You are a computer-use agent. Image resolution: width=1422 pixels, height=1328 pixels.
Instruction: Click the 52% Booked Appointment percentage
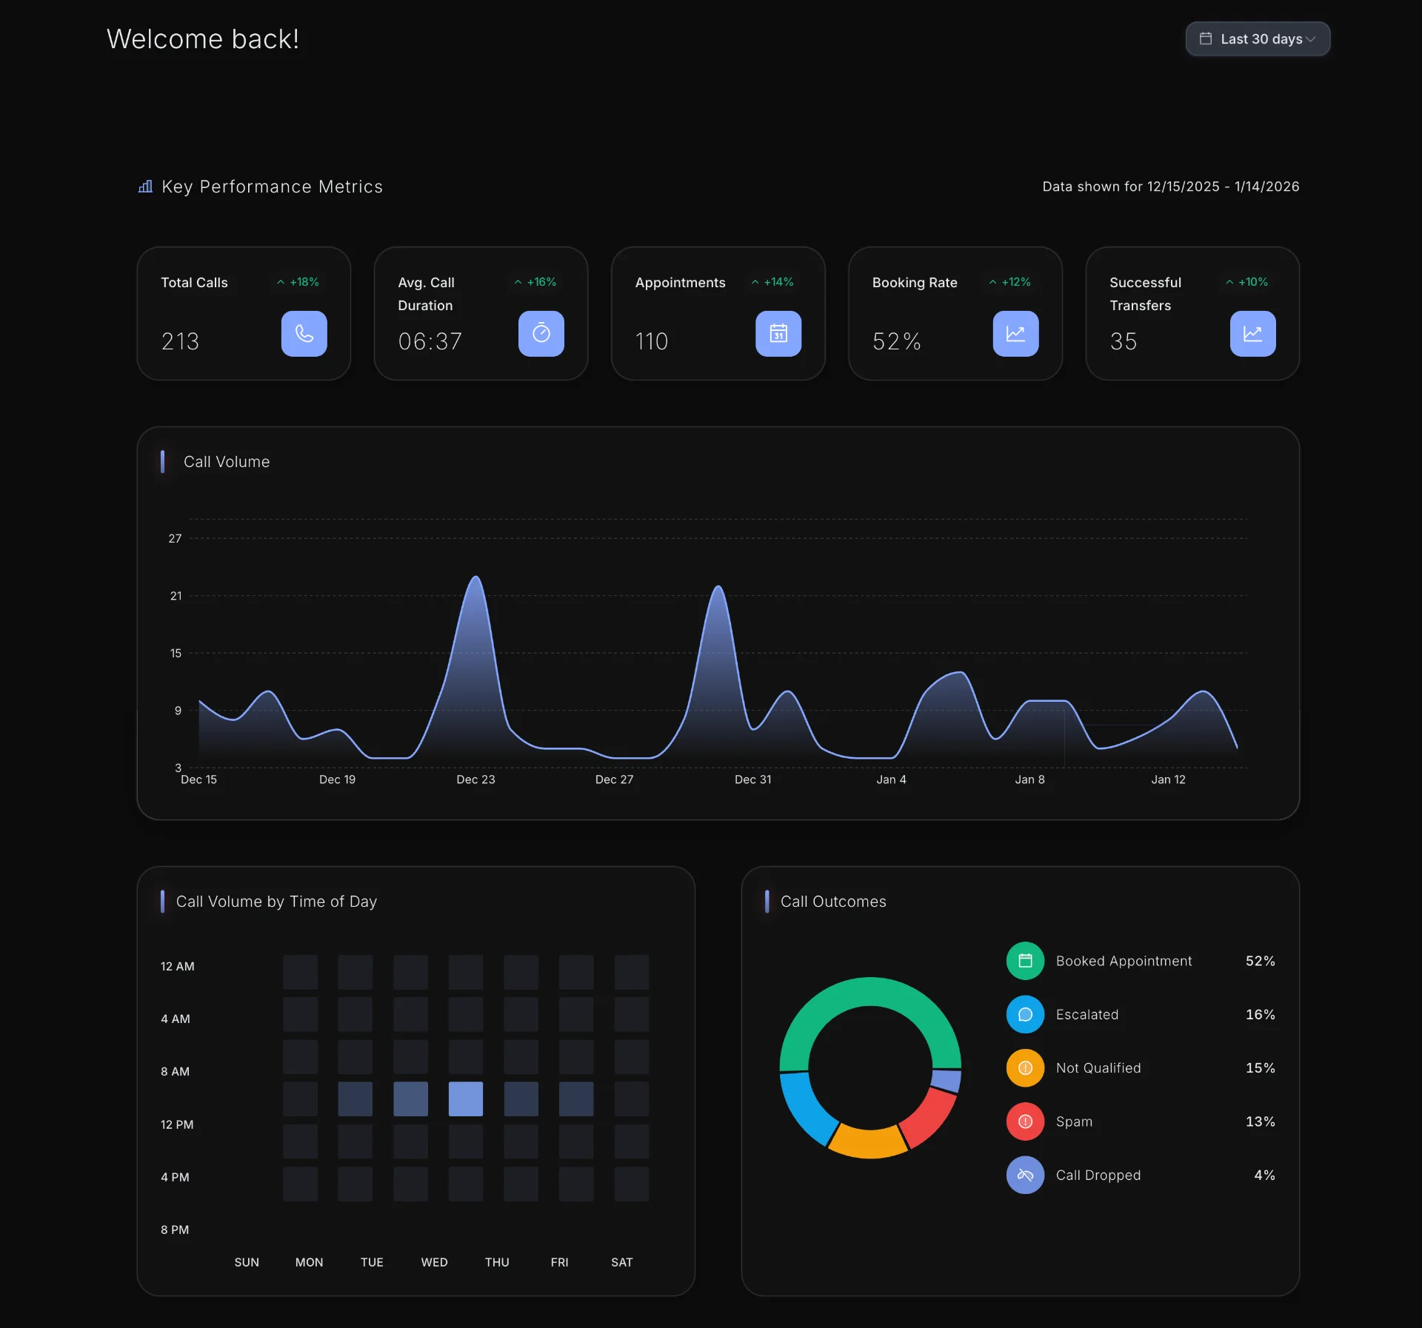[x=1260, y=961]
